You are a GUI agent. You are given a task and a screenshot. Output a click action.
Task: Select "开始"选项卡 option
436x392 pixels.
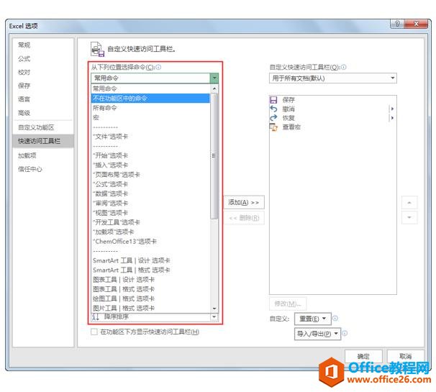tap(150, 155)
